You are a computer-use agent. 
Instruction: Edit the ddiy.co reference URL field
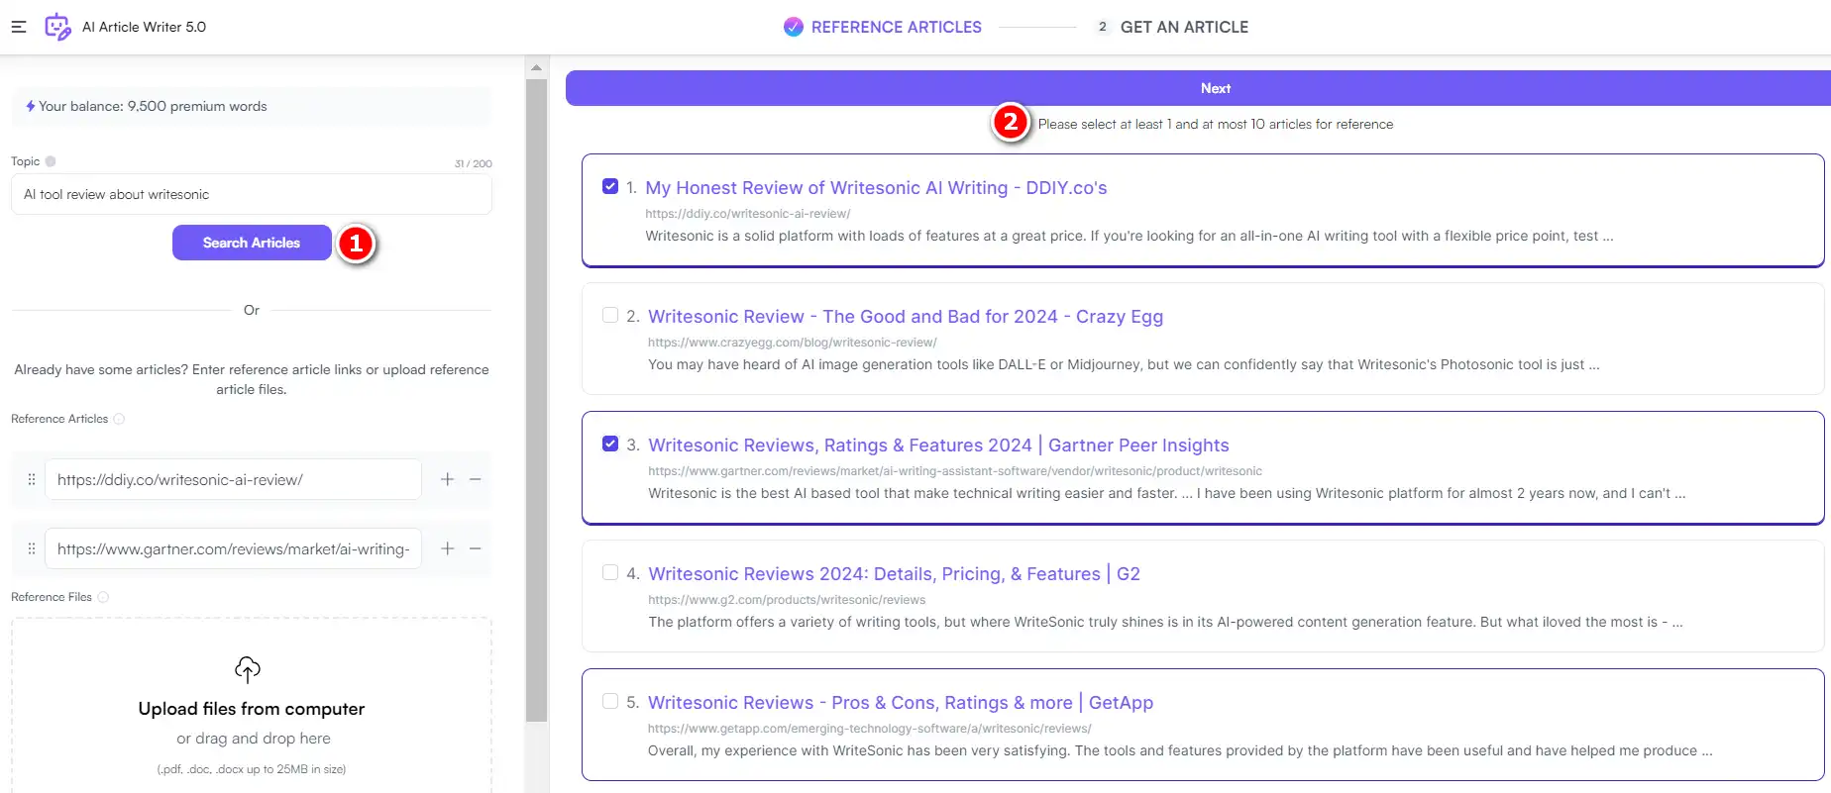[234, 479]
